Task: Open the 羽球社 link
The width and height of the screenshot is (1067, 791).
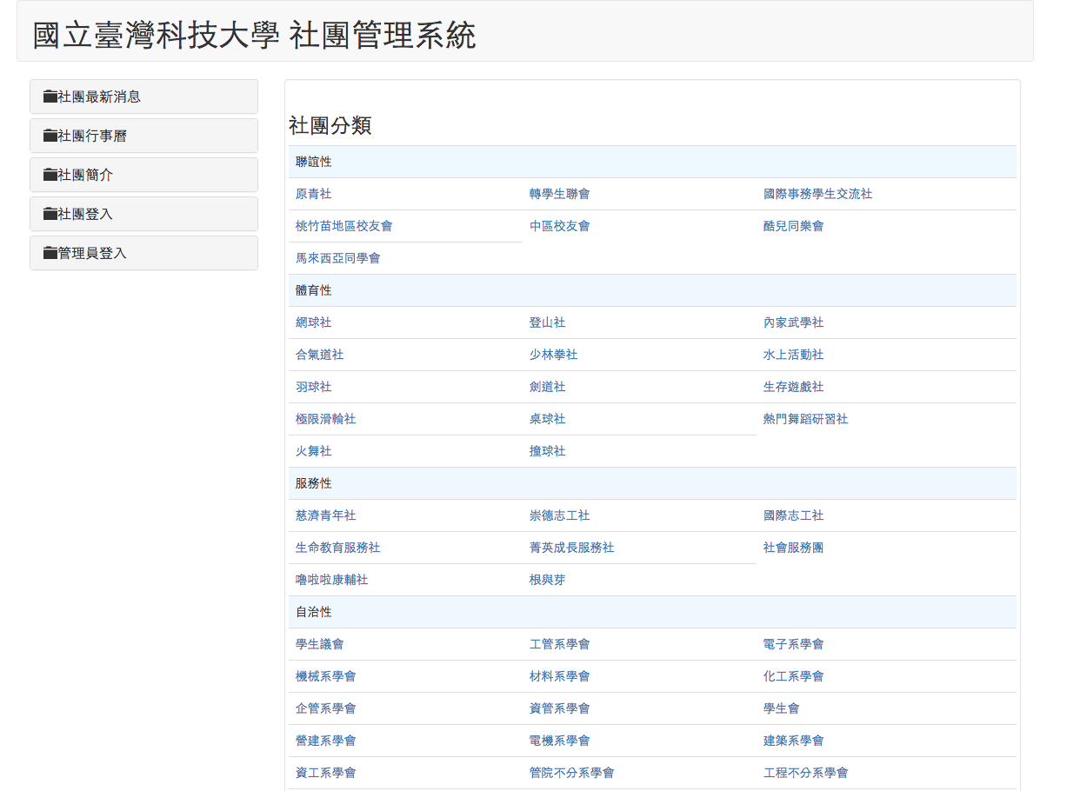Action: pyautogui.click(x=313, y=387)
